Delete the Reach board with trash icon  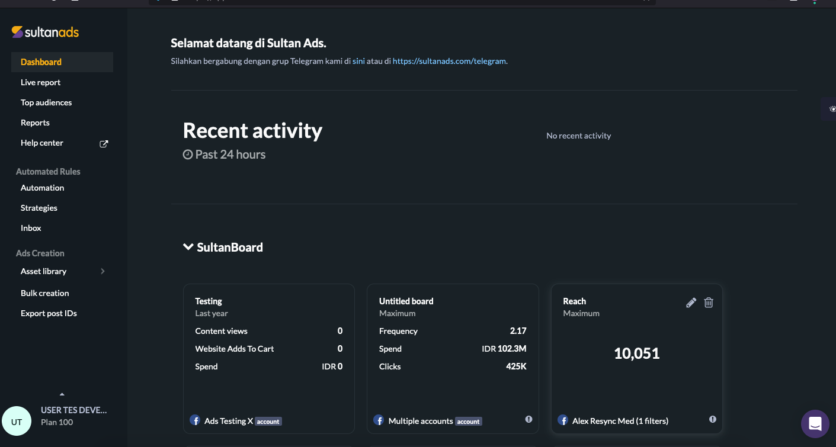(x=709, y=303)
